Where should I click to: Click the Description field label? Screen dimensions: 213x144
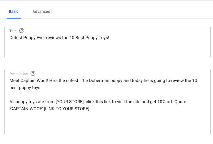[x=19, y=74]
